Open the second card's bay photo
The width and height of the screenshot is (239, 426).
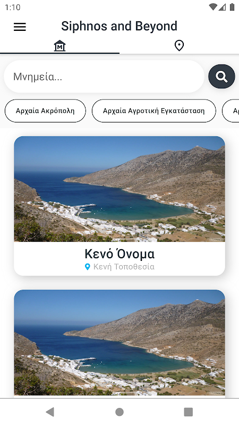click(x=119, y=342)
